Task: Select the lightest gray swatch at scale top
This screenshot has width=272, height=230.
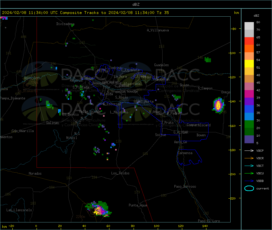Action: click(x=249, y=26)
